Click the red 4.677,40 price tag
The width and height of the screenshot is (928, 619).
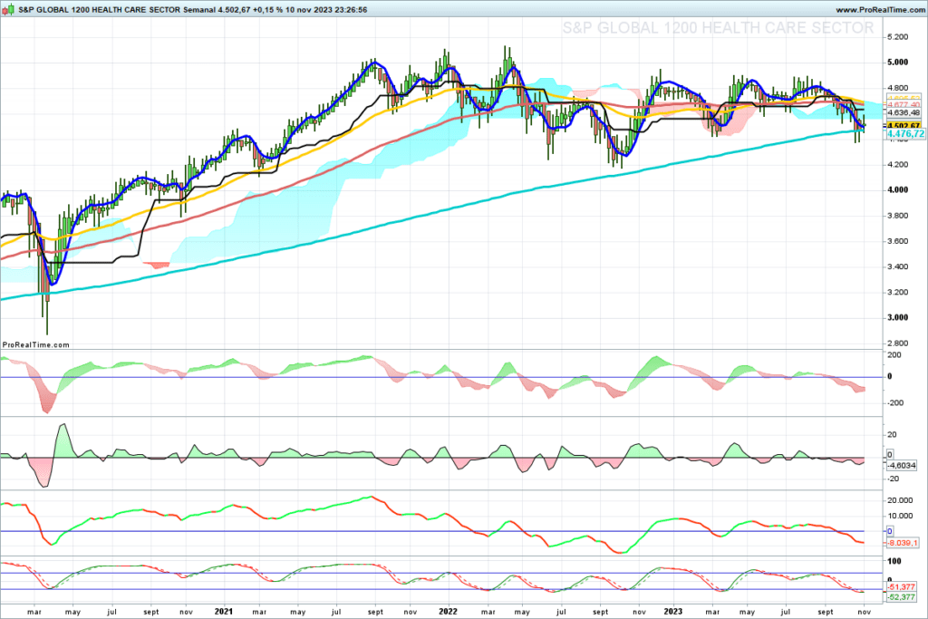[x=904, y=105]
